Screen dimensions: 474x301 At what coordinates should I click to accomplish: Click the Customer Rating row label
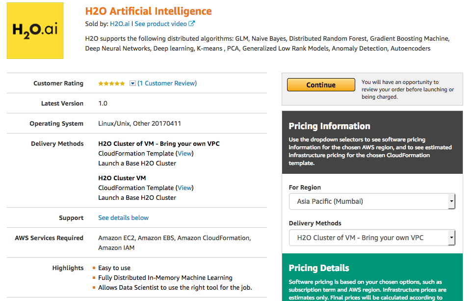click(57, 83)
